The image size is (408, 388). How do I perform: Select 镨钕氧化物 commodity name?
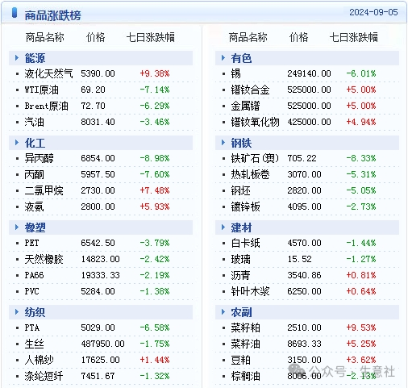(255, 122)
